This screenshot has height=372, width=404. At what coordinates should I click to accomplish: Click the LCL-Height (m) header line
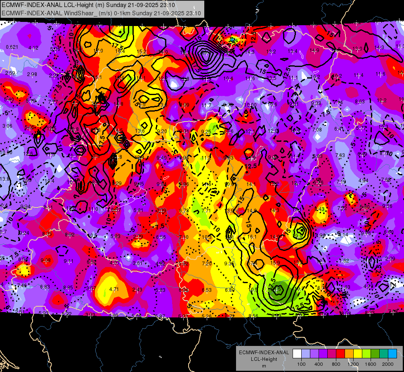coord(88,5)
